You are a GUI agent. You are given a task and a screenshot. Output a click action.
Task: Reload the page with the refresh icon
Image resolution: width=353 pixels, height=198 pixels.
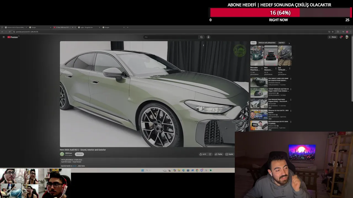(x=9, y=32)
